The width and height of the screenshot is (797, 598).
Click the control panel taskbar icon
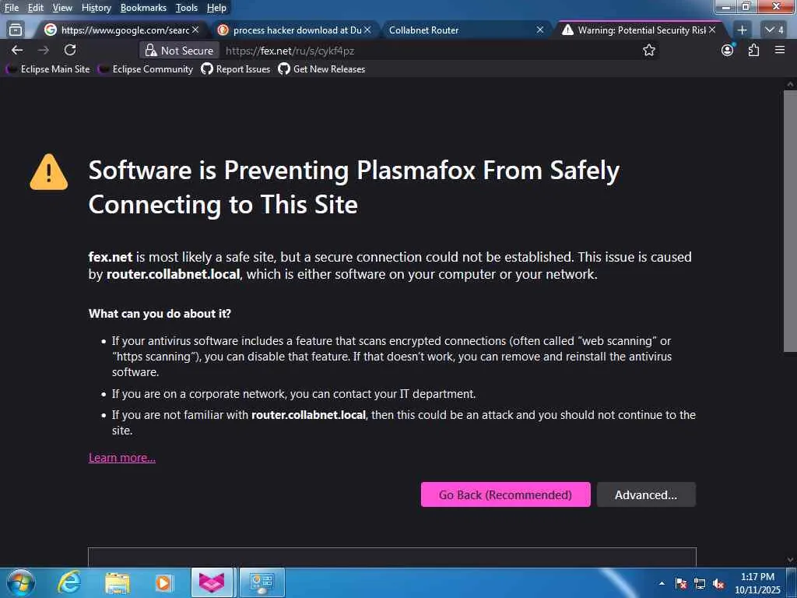point(262,582)
